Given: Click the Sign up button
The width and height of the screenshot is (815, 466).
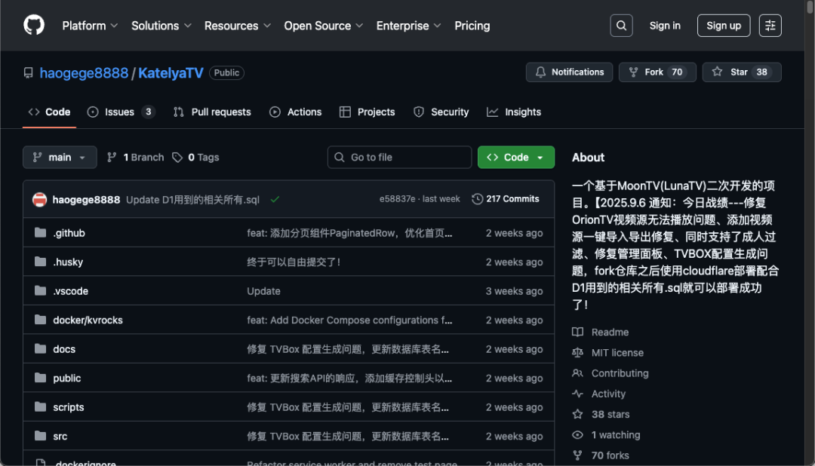Looking at the screenshot, I should tap(723, 25).
